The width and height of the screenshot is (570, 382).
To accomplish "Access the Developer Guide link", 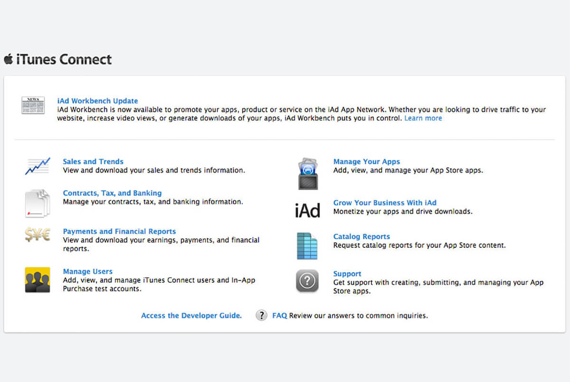I will 191,316.
